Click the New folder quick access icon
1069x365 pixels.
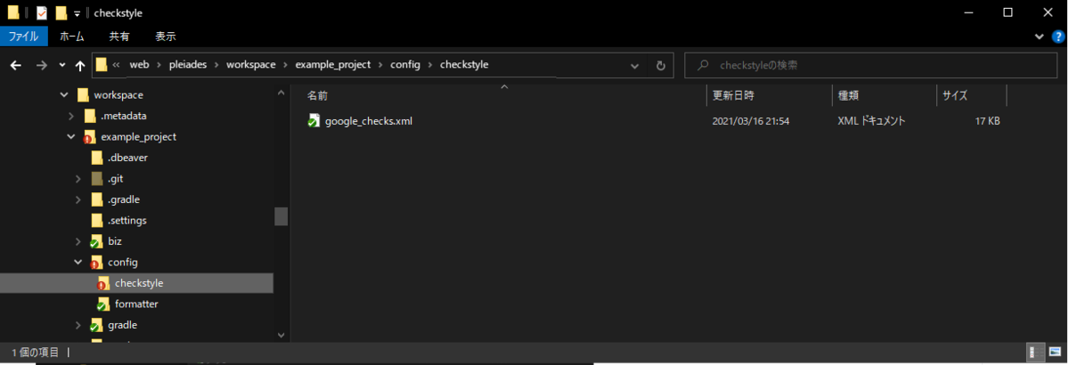[61, 12]
